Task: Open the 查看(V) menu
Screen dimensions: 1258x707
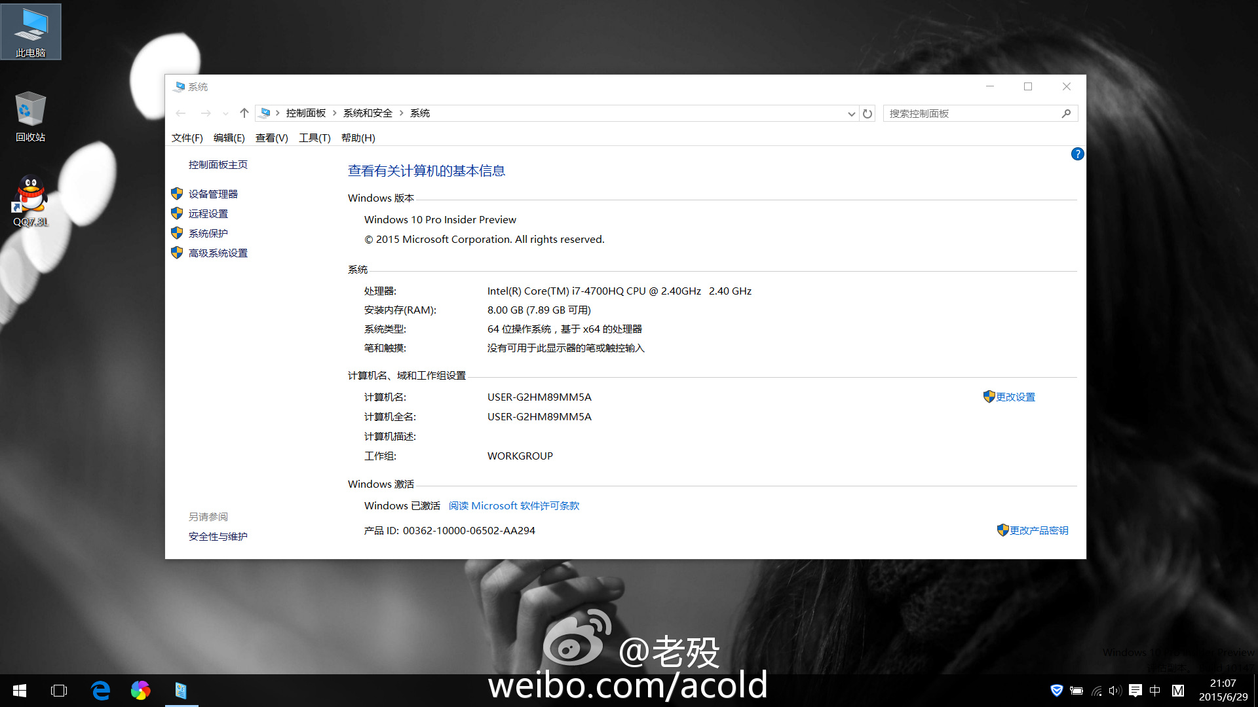Action: tap(272, 138)
